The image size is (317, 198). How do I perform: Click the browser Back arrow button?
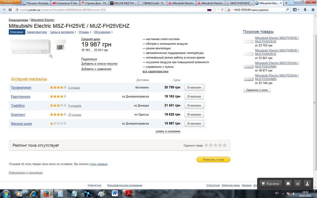pyautogui.click(x=4, y=10)
